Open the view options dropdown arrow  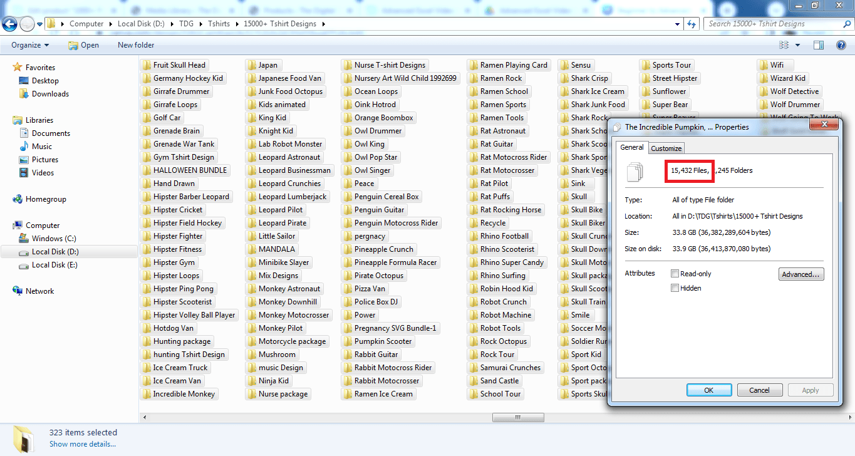click(x=797, y=45)
